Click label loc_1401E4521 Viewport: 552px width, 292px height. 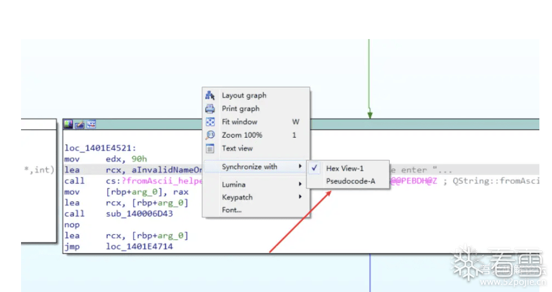[x=100, y=148]
